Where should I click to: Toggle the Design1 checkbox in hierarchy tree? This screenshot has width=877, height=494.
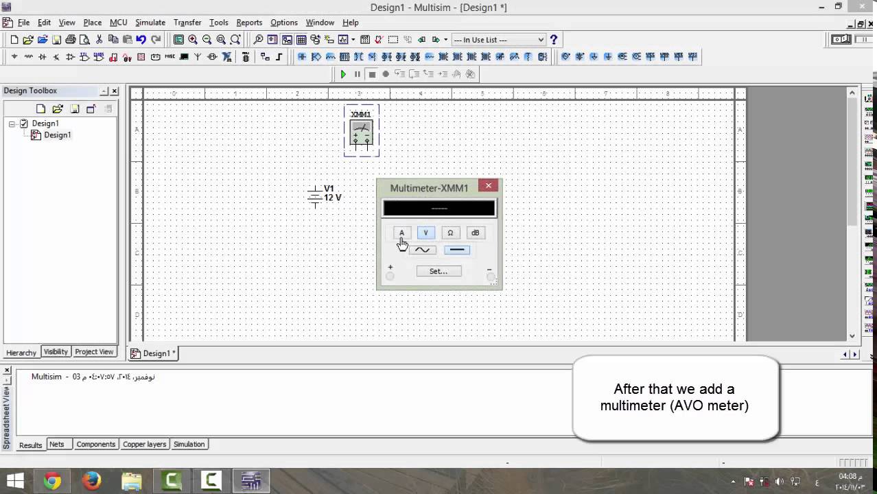(24, 123)
